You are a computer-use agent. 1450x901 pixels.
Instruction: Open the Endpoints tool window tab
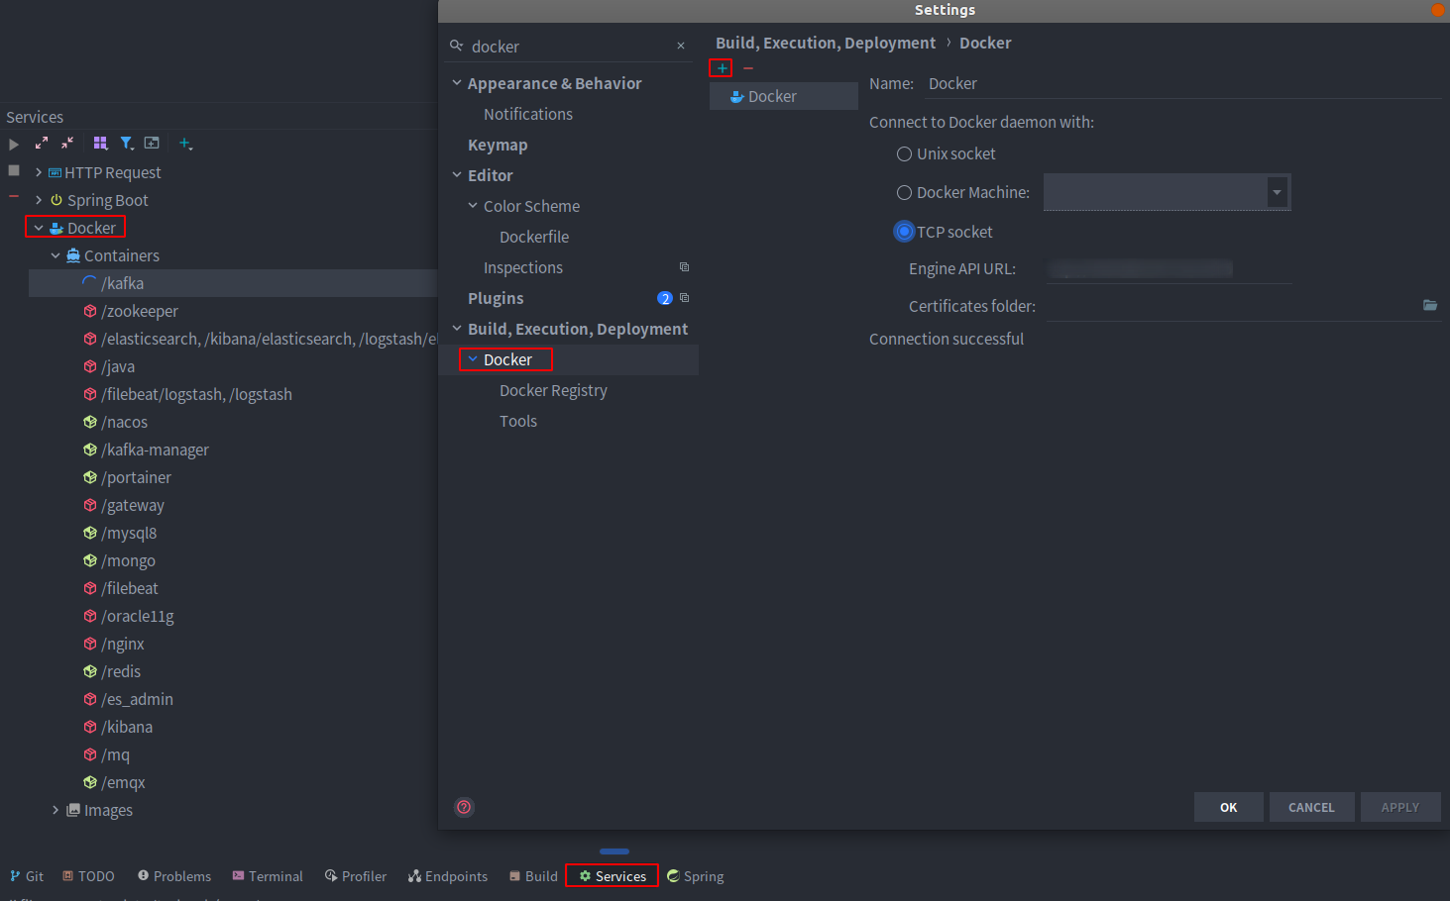[x=448, y=876]
